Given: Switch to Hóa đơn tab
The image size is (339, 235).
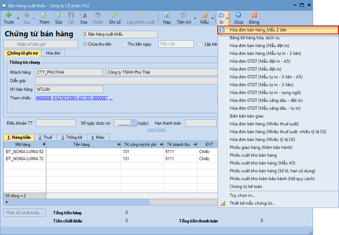Looking at the screenshot, I should (53, 53).
